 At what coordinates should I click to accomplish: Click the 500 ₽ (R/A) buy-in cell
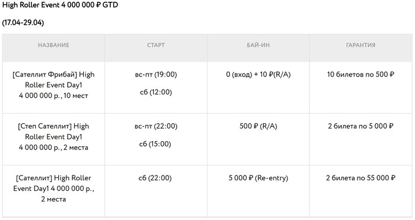(x=258, y=126)
